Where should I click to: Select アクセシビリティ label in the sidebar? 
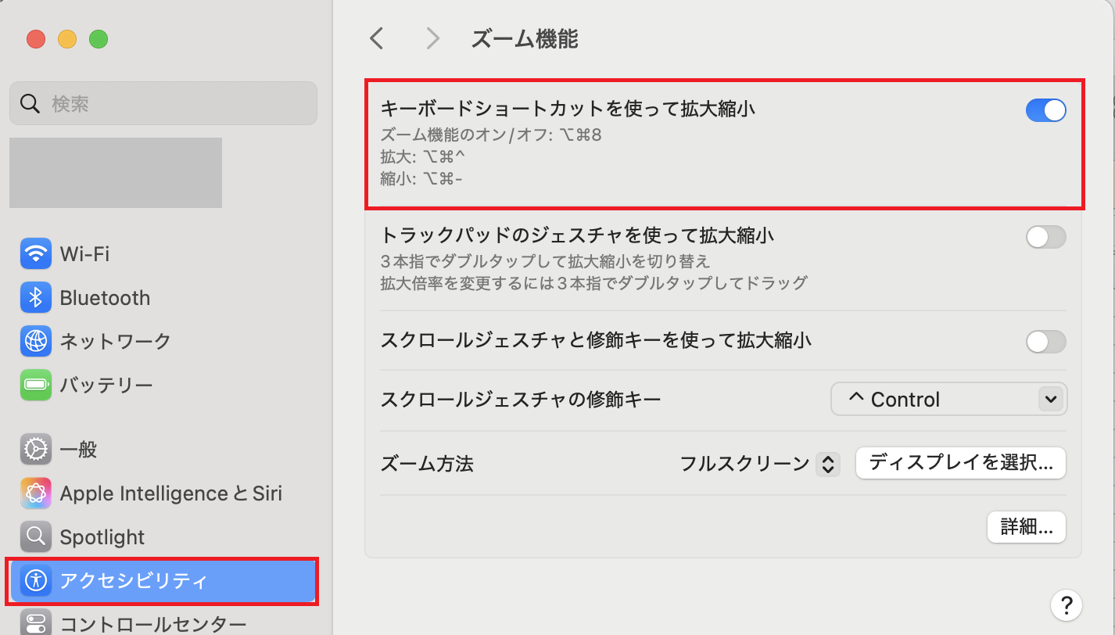134,580
